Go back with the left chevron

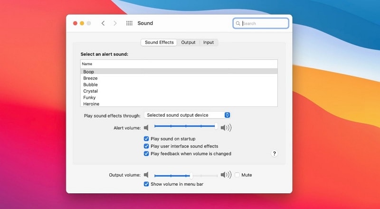click(103, 23)
